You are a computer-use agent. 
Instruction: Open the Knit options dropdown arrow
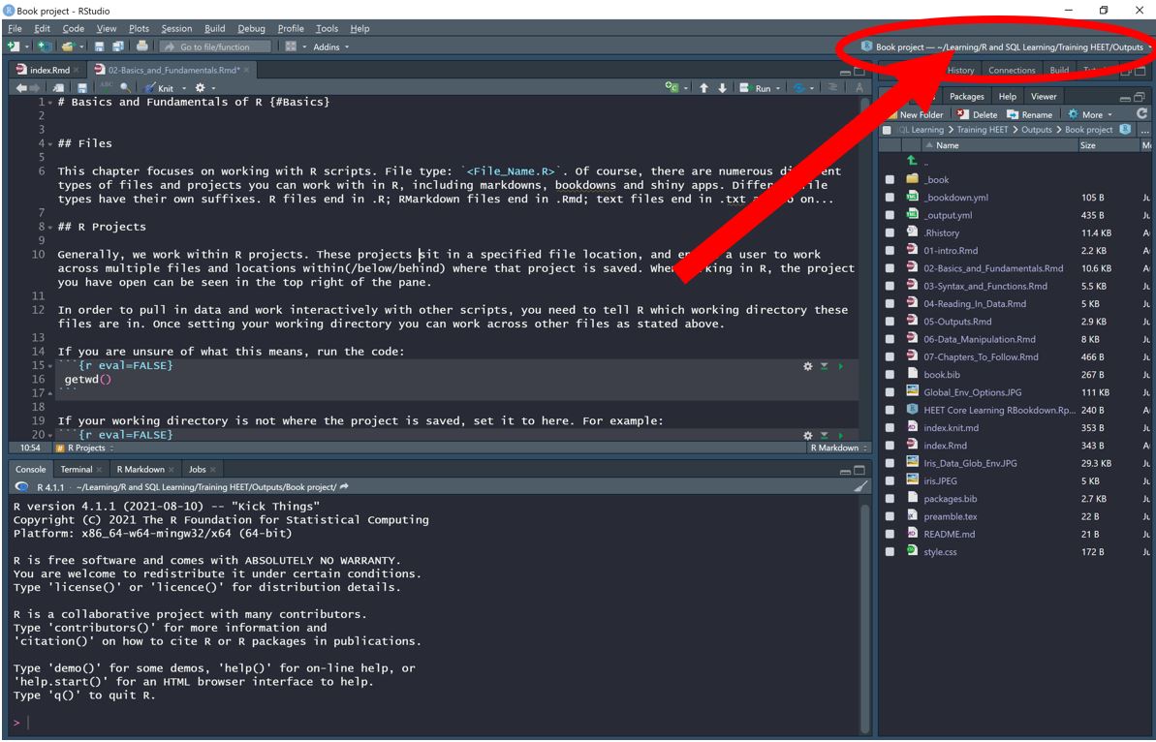pos(184,88)
